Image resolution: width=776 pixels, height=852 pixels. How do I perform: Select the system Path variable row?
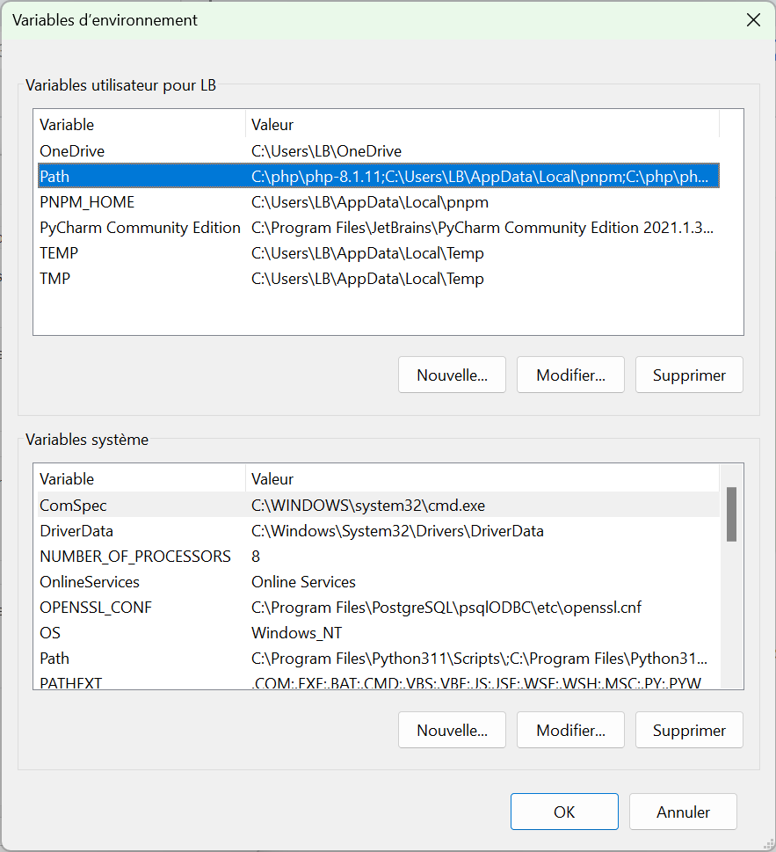[x=54, y=659]
